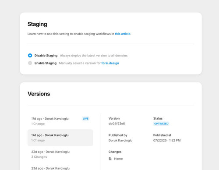Click the Staging section heading
219x170 pixels.
click(x=37, y=24)
